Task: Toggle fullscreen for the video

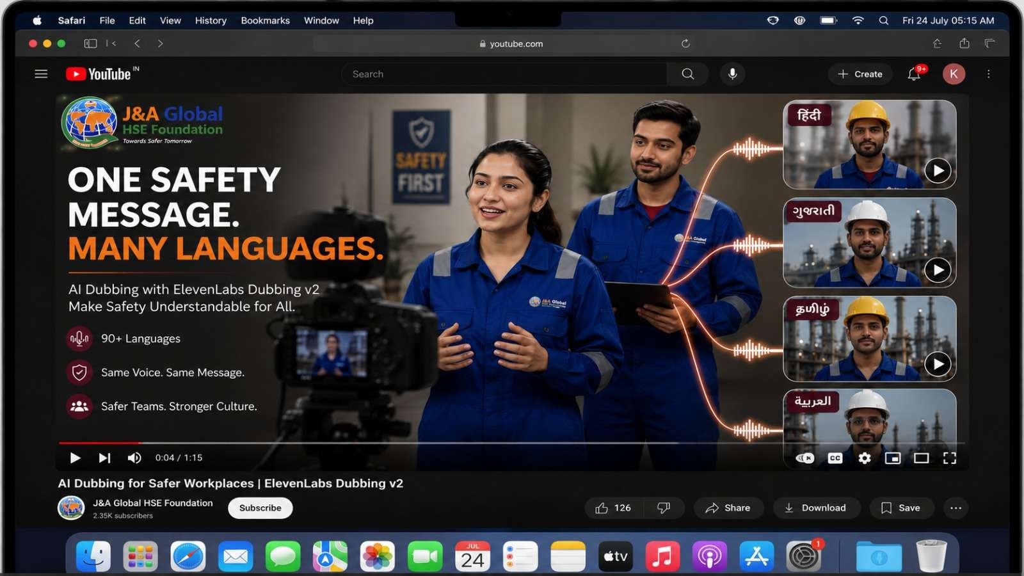Action: (x=950, y=458)
